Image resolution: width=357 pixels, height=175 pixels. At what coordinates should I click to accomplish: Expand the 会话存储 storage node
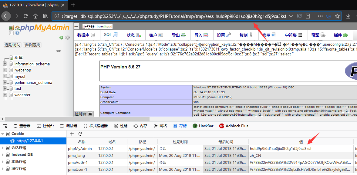click(x=2, y=148)
